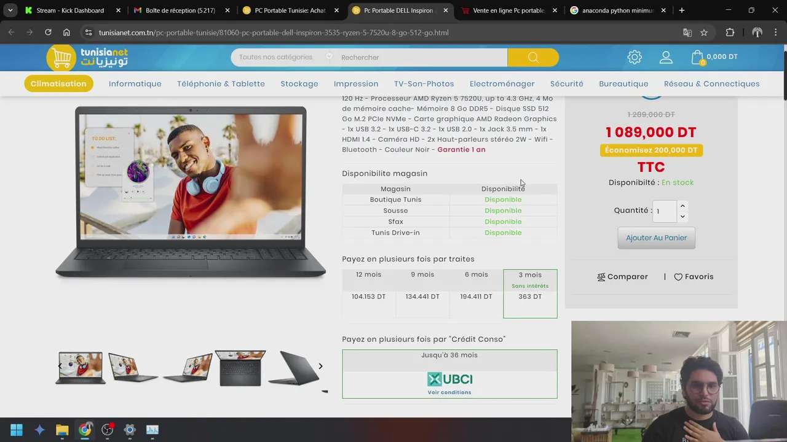The width and height of the screenshot is (787, 442).
Task: Bookmark this page with the star icon
Action: (704, 33)
